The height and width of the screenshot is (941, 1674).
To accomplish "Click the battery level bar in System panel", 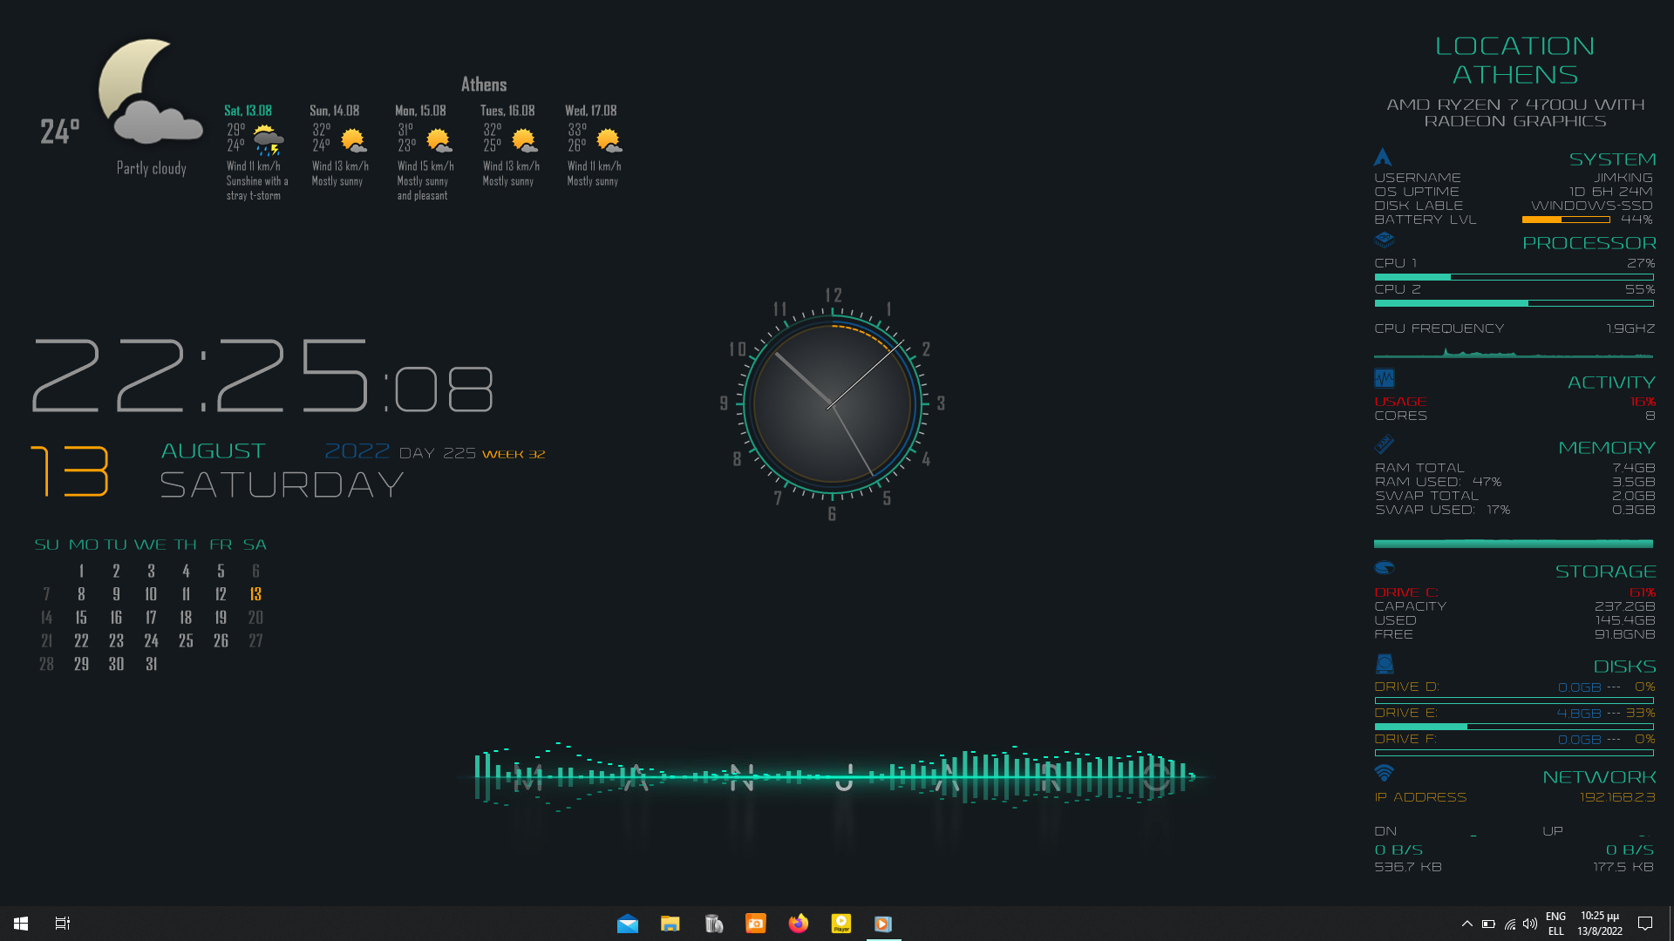I will coord(1566,220).
